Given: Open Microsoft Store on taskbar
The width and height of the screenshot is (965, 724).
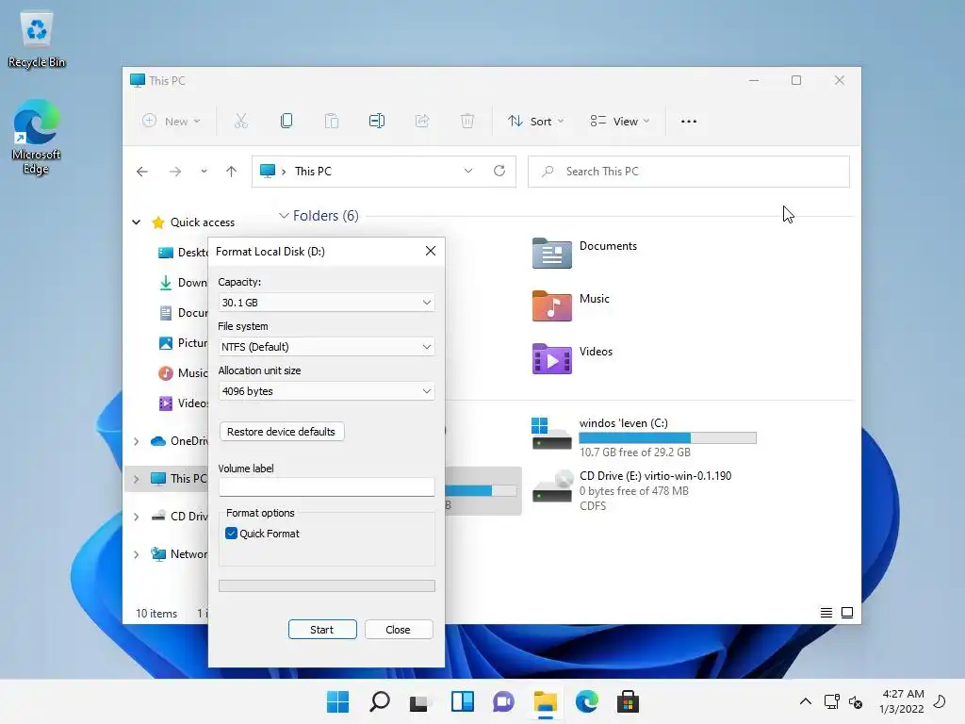Looking at the screenshot, I should point(628,701).
